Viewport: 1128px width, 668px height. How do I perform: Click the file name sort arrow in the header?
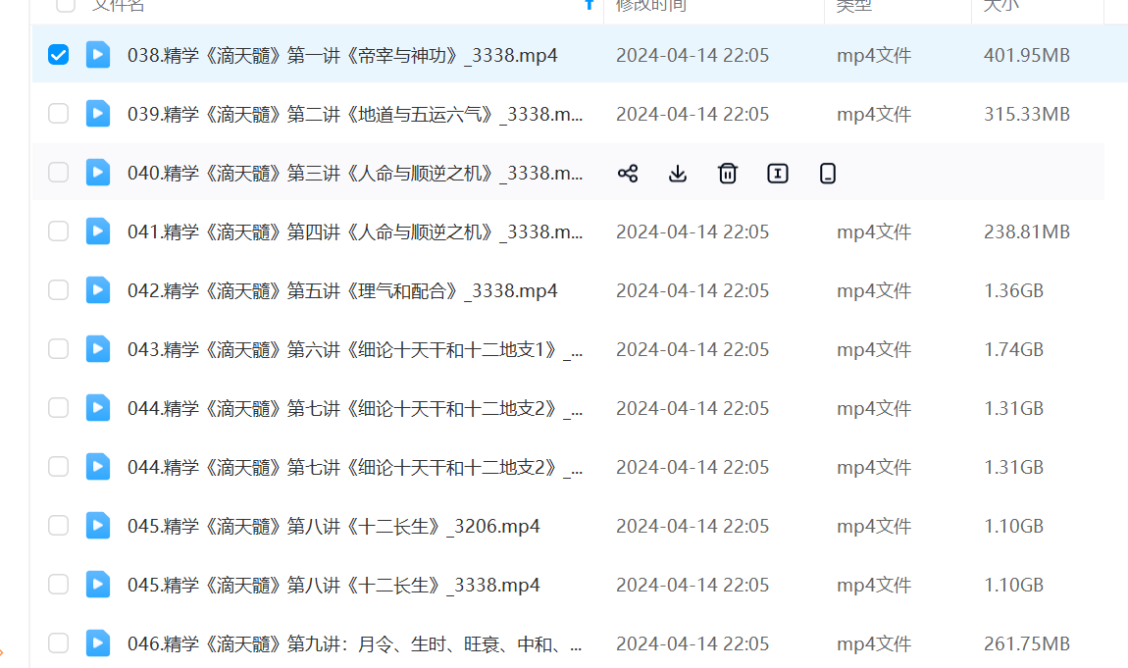[590, 5]
